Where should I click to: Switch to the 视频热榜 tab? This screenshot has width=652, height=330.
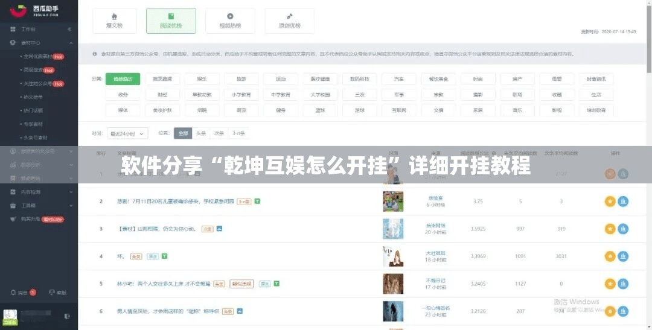230,21
